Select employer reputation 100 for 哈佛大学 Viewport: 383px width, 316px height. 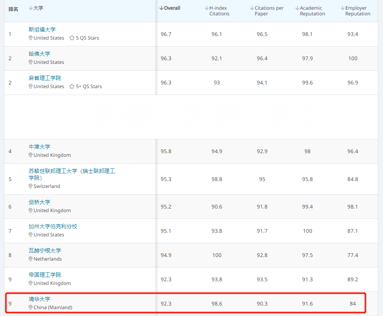coord(353,58)
